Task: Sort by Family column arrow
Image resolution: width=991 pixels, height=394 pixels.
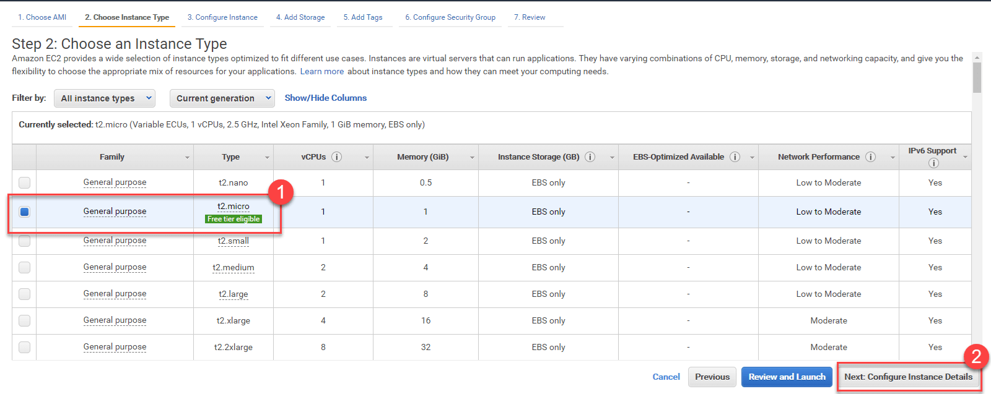Action: (x=187, y=158)
